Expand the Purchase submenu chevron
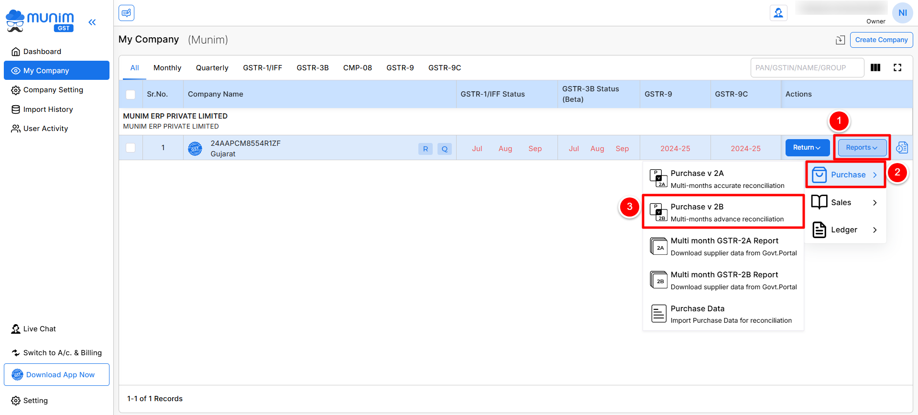This screenshot has height=415, width=918. coord(875,175)
